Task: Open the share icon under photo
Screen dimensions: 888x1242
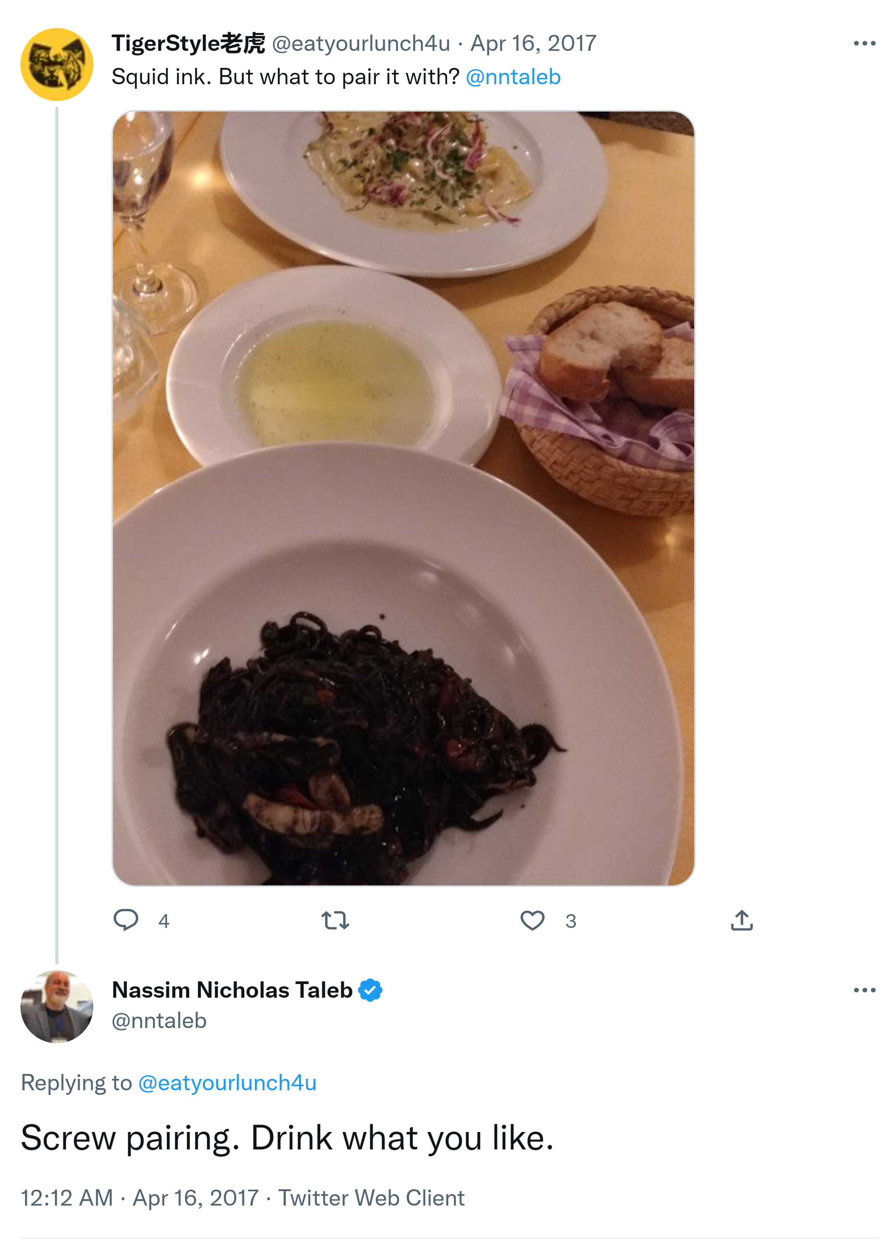Action: click(x=742, y=920)
